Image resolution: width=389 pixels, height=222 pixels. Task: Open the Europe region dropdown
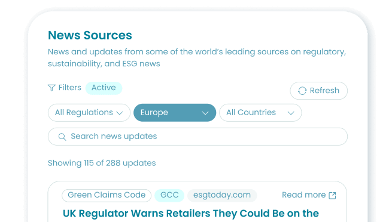(175, 113)
